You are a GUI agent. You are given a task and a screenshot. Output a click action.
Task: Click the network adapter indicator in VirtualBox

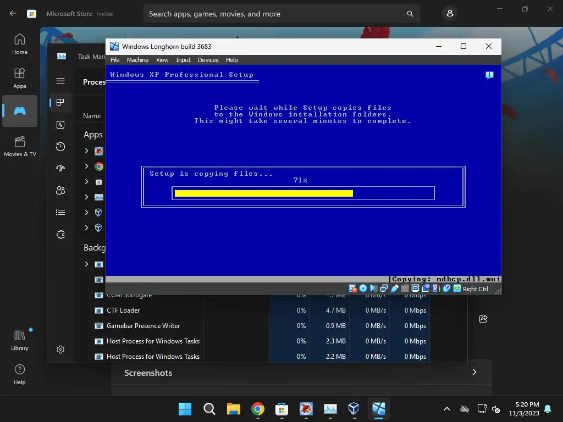pos(384,288)
